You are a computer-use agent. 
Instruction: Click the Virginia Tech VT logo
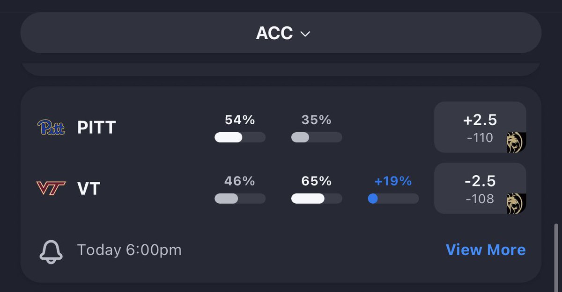click(x=51, y=188)
